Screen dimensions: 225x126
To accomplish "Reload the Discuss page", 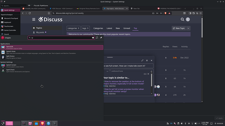I will tap(30, 13).
